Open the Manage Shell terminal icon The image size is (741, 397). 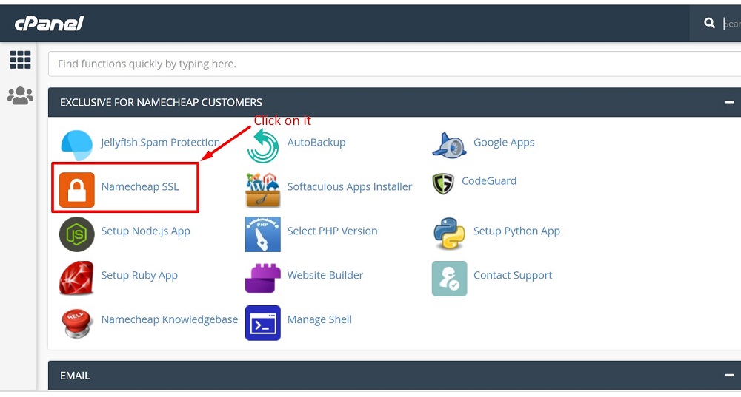pos(263,323)
